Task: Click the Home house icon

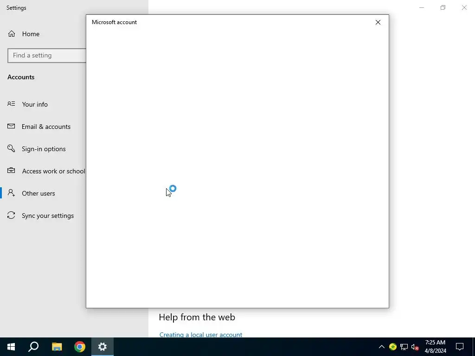Action: point(12,33)
